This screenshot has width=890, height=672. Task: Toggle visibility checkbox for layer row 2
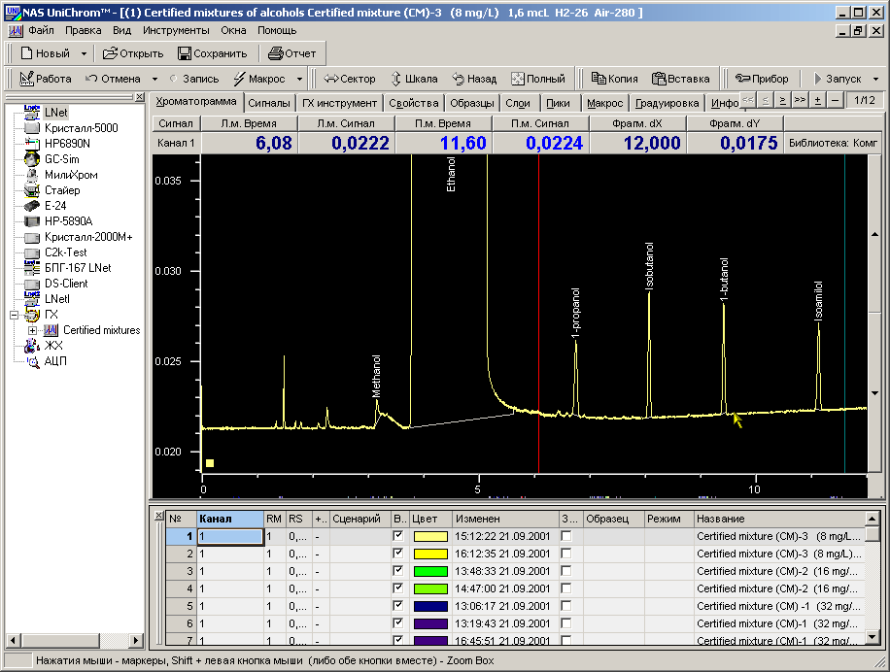point(398,553)
